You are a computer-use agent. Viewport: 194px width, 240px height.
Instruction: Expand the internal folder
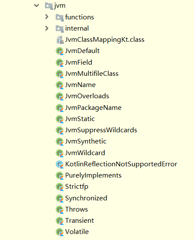click(47, 28)
